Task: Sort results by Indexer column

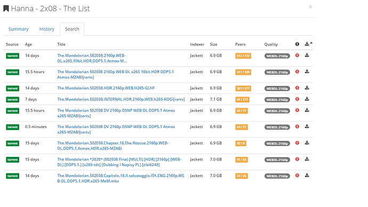Action: click(x=197, y=44)
